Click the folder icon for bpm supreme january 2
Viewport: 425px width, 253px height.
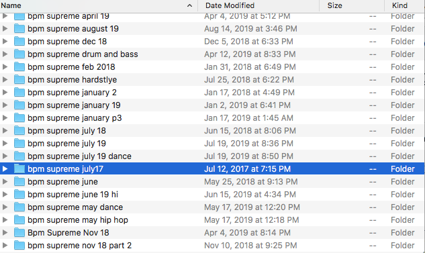point(19,93)
